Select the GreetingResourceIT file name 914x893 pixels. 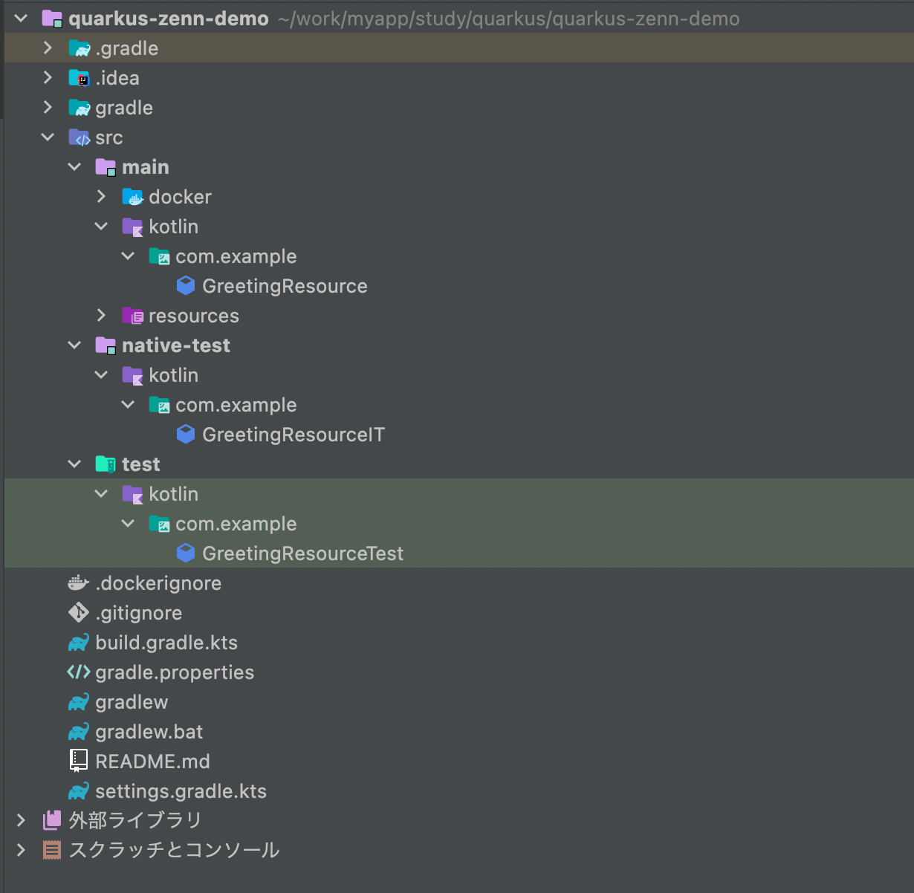point(294,435)
